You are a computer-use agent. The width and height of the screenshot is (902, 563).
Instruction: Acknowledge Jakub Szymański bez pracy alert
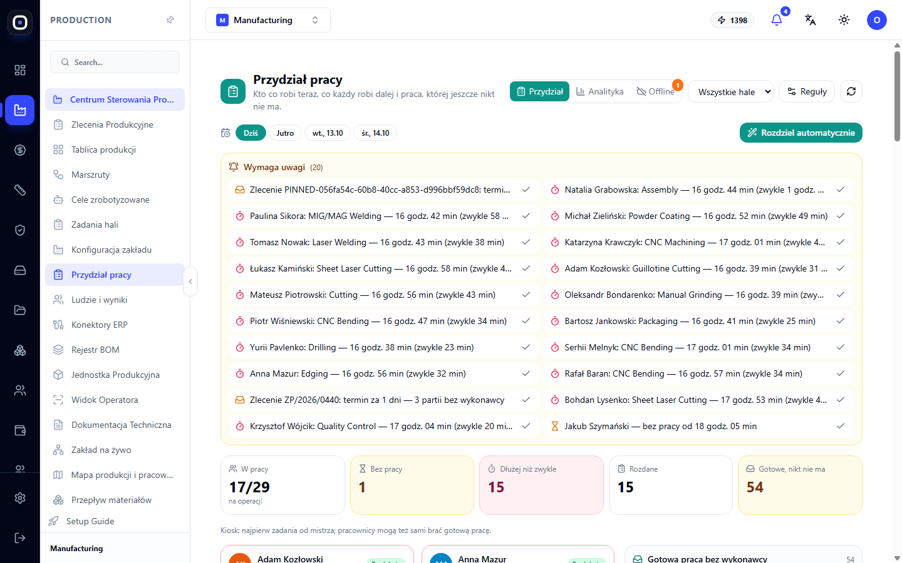841,426
